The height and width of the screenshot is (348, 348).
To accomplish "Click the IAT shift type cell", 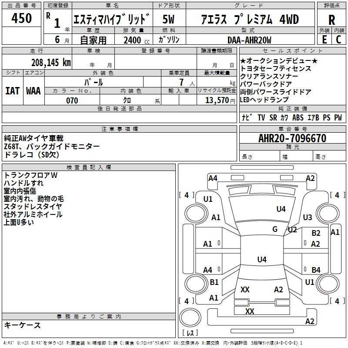I will tap(12, 90).
